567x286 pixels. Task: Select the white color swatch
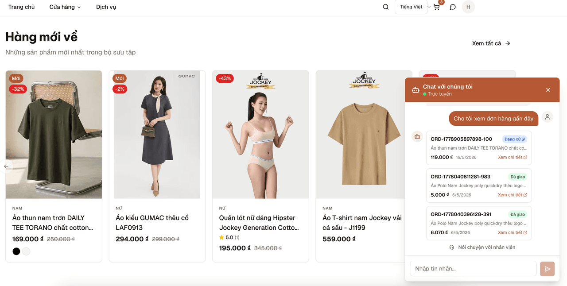27,251
